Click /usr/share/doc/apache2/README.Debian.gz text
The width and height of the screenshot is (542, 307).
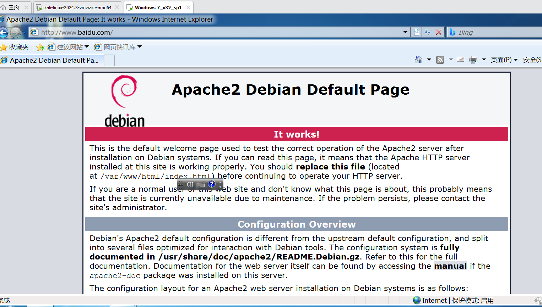[259, 257]
